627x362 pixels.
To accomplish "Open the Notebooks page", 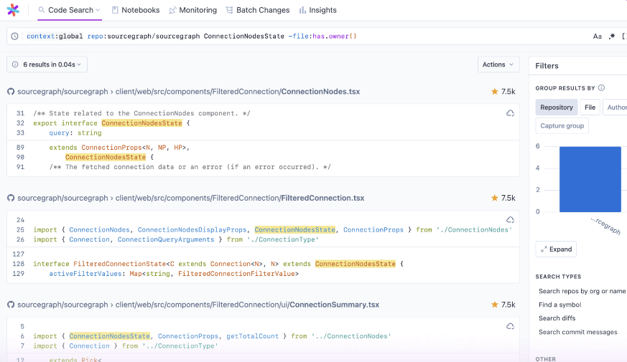I will pos(136,10).
